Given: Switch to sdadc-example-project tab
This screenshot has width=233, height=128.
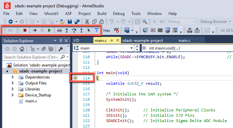Looking at the screenshot, I should 143,41.
